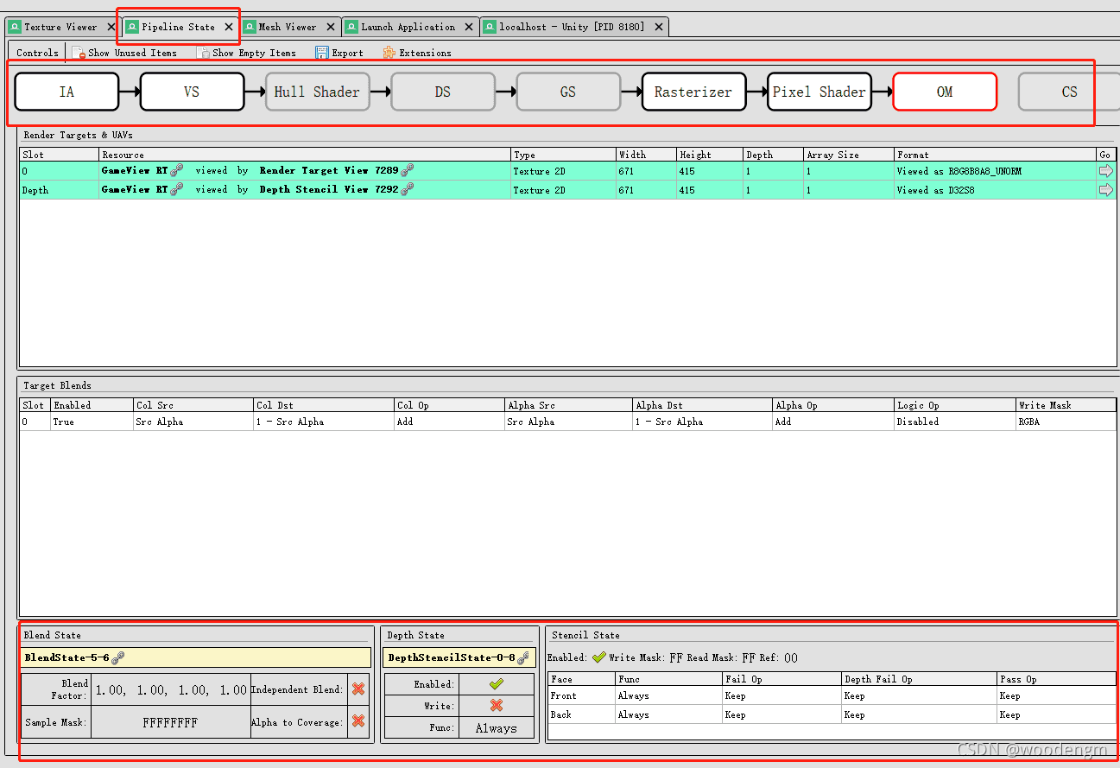
Task: Close the Launch Application tab
Action: click(469, 27)
